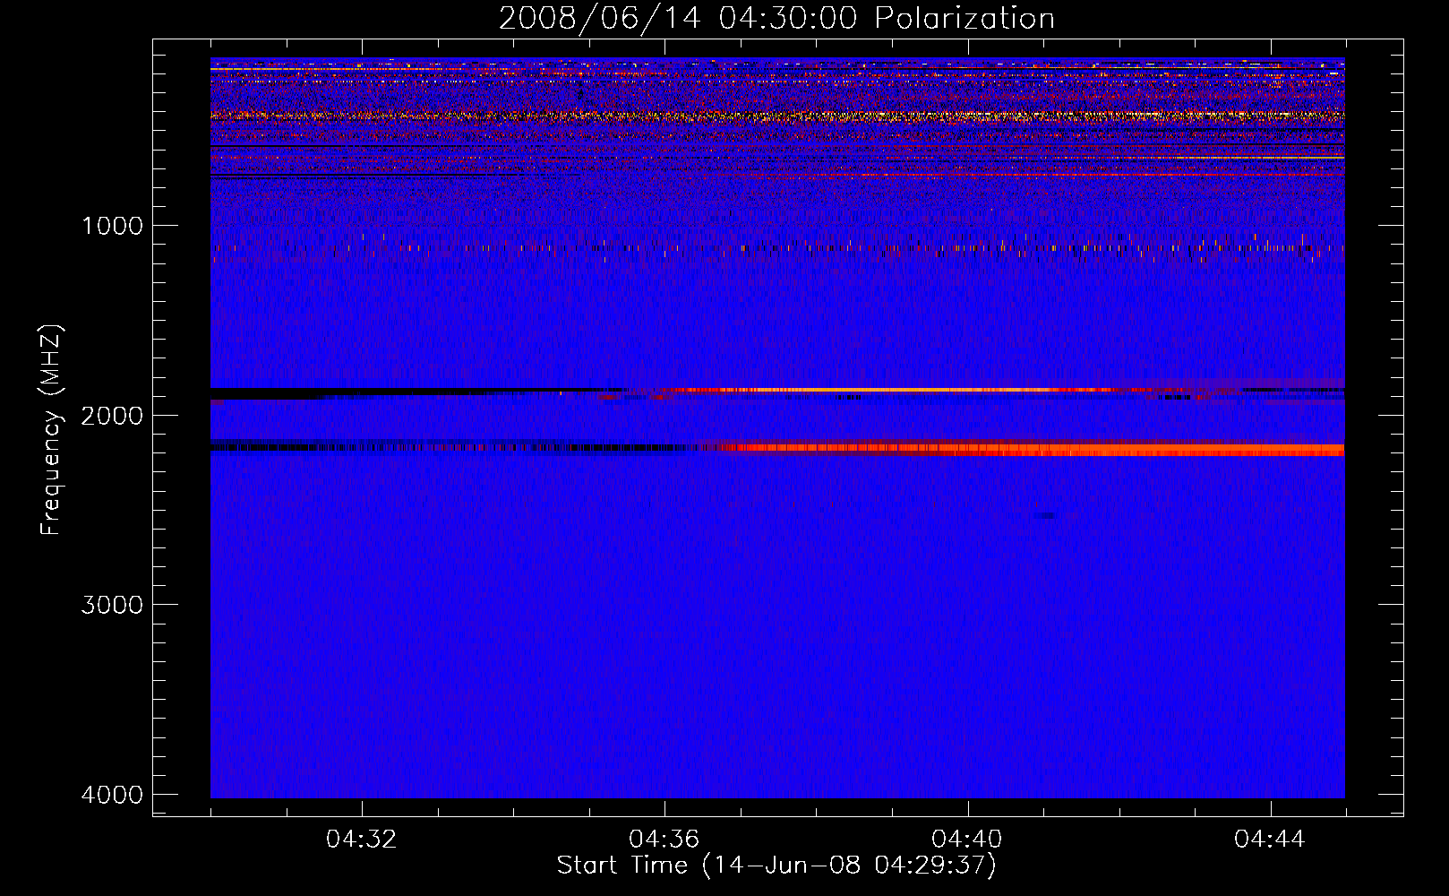
Task: Click the 'Frequency (MHZ)' axis label
Action: tap(52, 430)
